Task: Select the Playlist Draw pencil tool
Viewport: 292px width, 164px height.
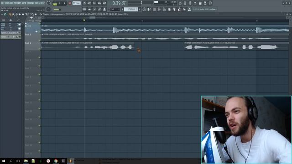Action: coord(10,14)
